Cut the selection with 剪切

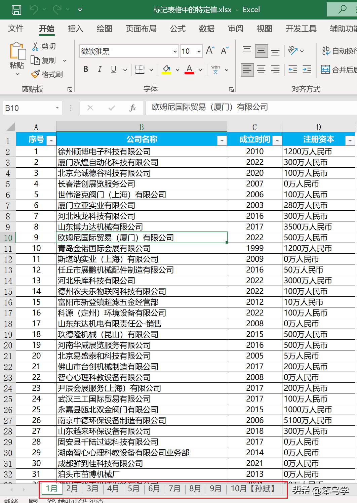[44, 46]
